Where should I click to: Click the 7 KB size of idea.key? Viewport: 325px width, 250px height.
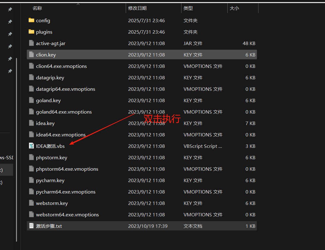tap(250, 123)
